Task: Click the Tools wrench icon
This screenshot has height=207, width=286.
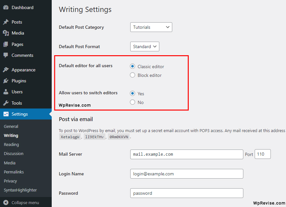Action: coord(6,103)
